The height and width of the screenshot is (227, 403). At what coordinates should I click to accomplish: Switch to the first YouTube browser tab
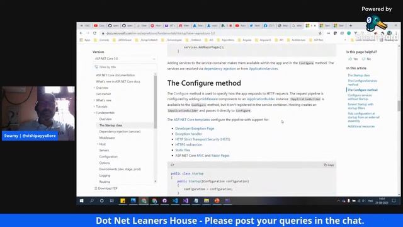click(99, 25)
